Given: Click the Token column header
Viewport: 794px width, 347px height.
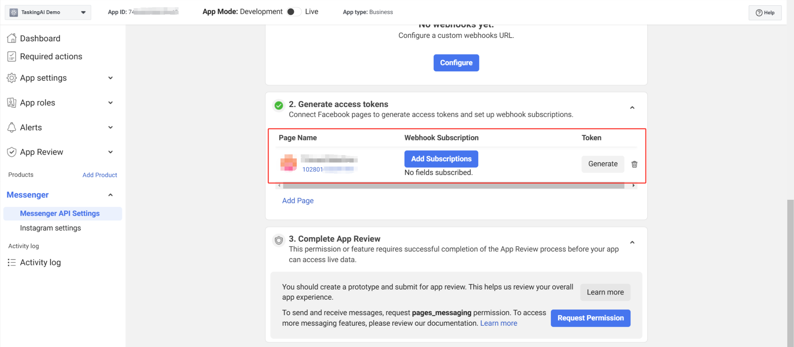Looking at the screenshot, I should pyautogui.click(x=591, y=138).
